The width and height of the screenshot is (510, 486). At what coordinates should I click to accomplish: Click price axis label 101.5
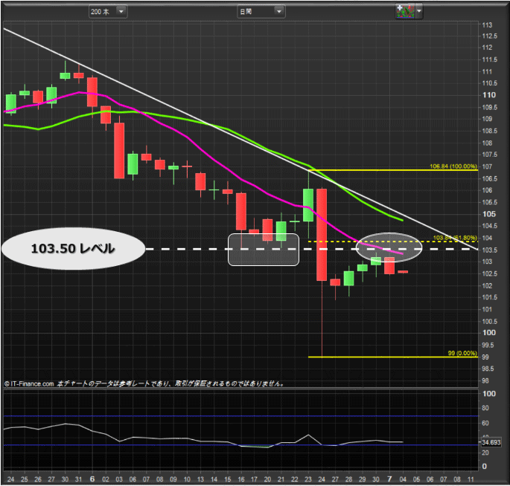click(489, 297)
